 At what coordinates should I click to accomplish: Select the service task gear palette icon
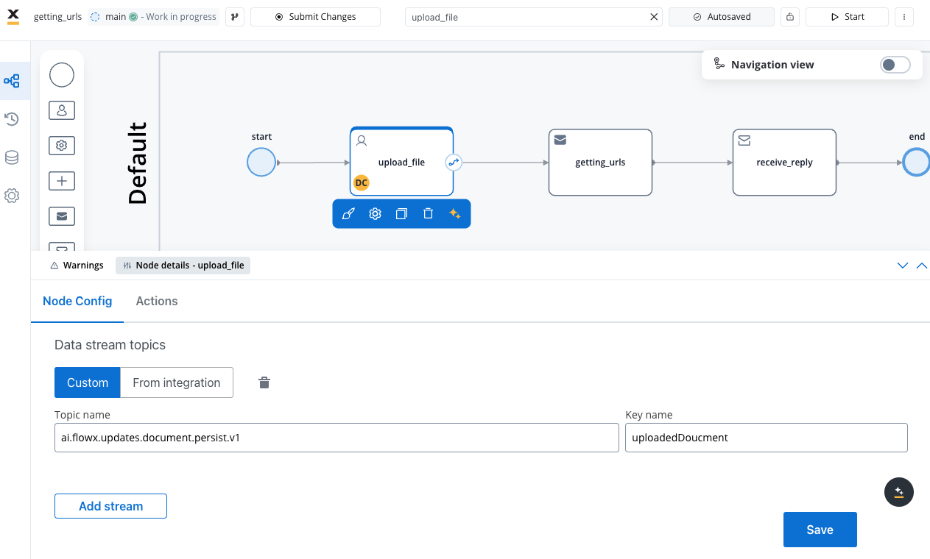click(x=62, y=146)
